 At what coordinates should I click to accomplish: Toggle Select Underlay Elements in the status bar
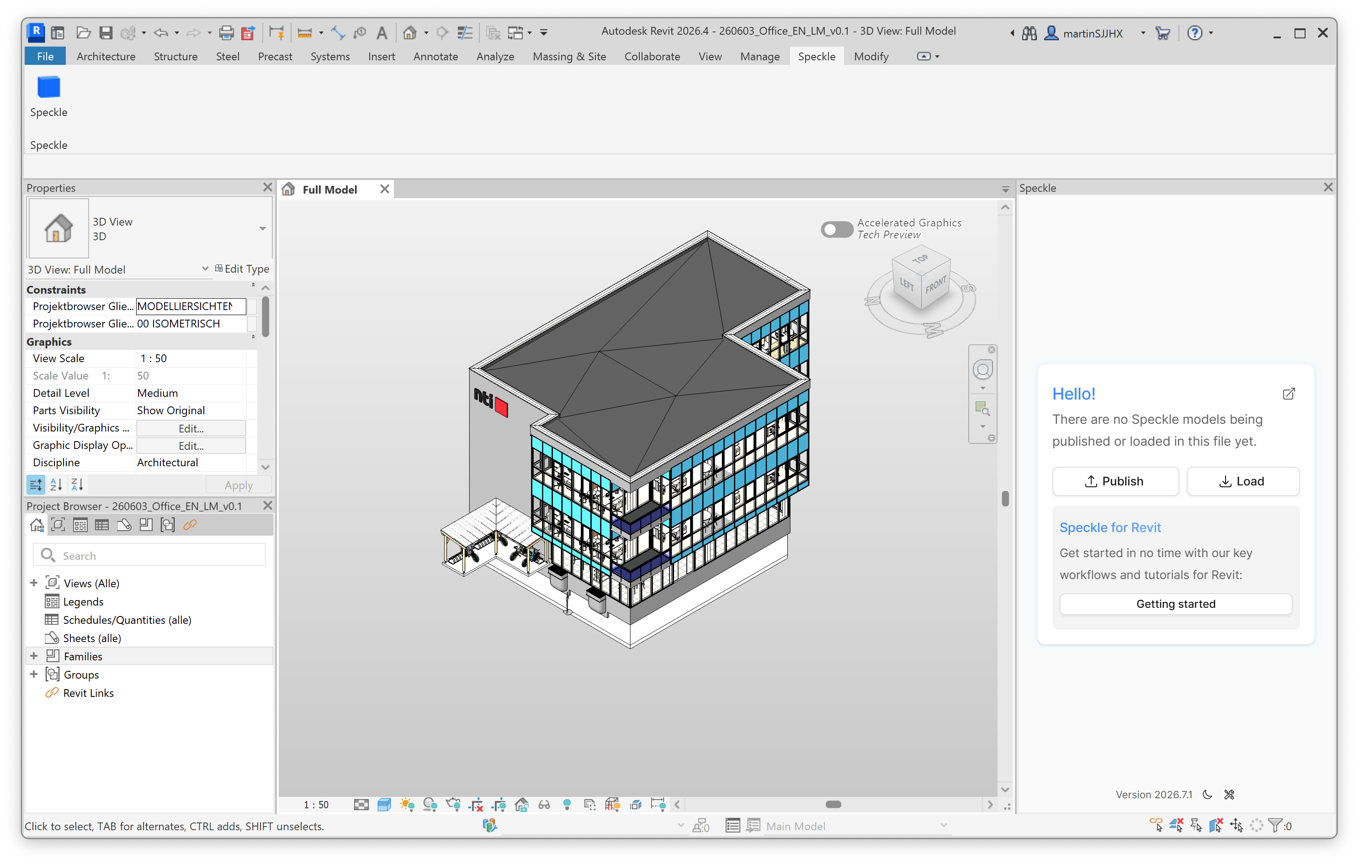tap(1176, 826)
